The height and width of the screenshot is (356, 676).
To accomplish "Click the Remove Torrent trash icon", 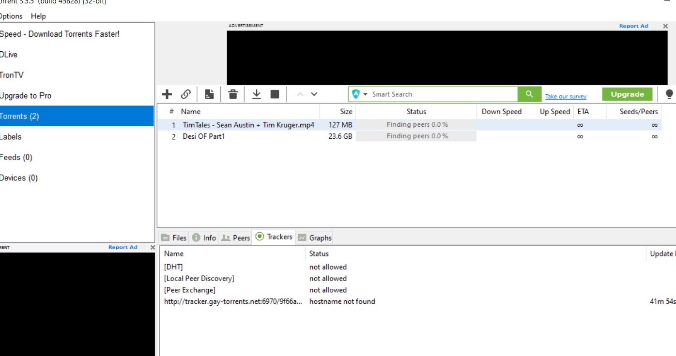I will (233, 94).
